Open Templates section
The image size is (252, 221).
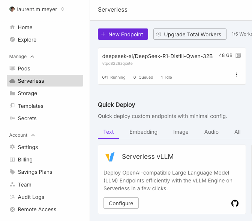tap(30, 106)
